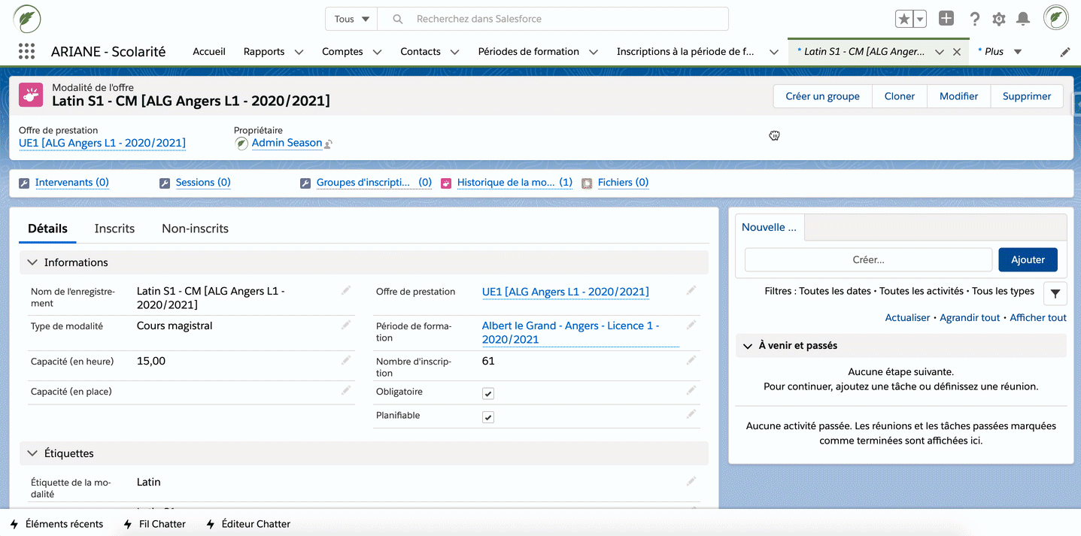Uncheck the Obligatoire checkbox
Image resolution: width=1081 pixels, height=536 pixels.
488,392
